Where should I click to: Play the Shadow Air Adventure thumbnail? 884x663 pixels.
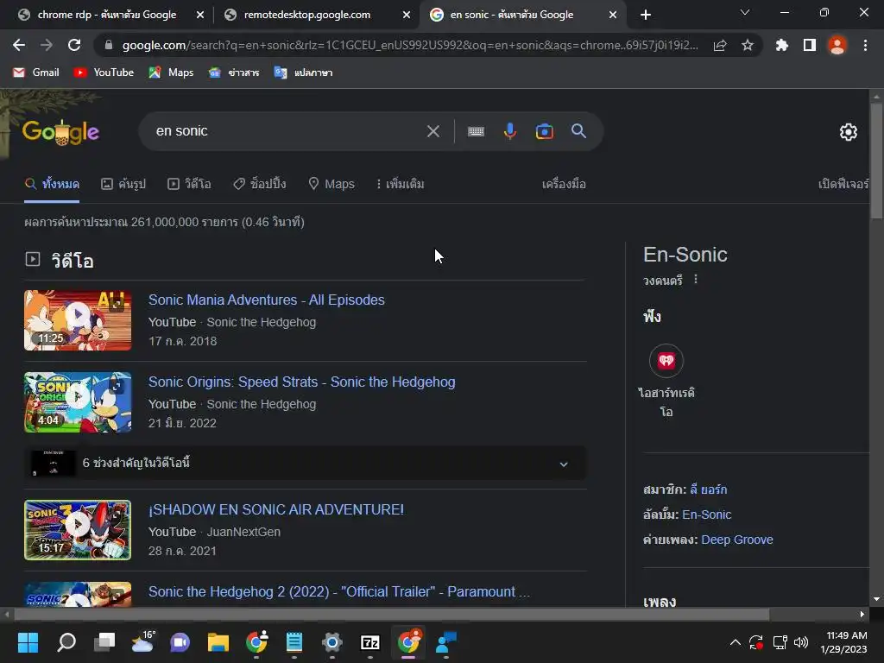point(78,530)
